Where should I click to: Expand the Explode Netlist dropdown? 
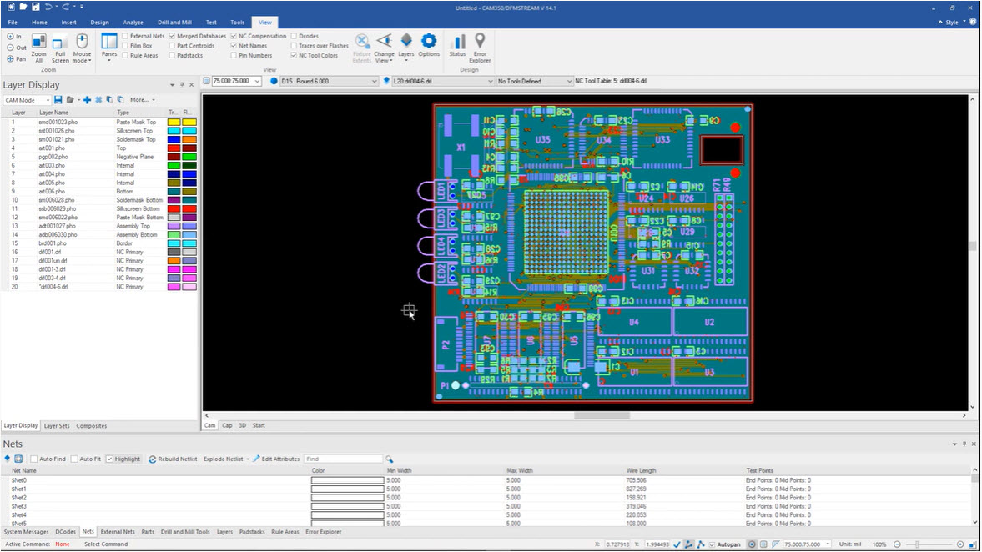[248, 459]
